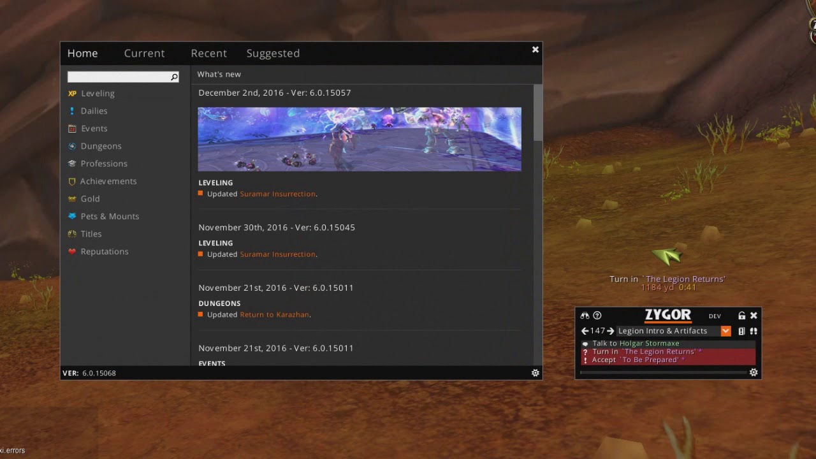
Task: Click the Turn in 'The Legion Returns' step
Action: point(668,352)
